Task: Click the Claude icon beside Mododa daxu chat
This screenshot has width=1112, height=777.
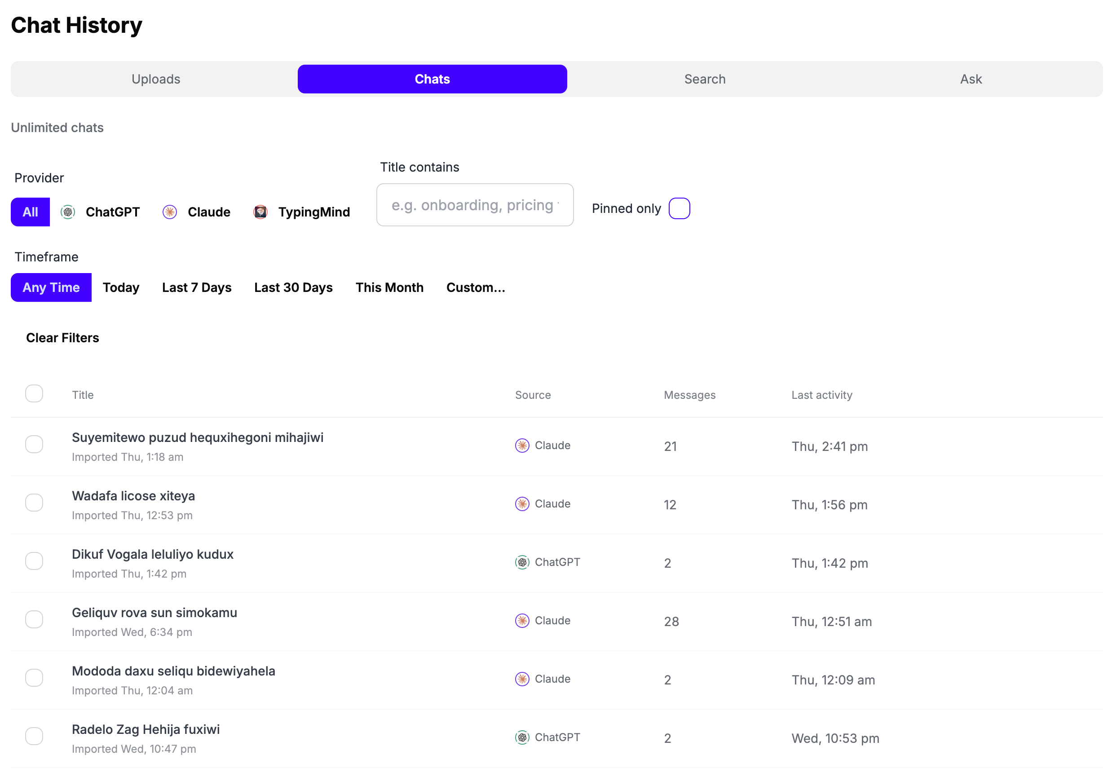Action: pos(521,679)
